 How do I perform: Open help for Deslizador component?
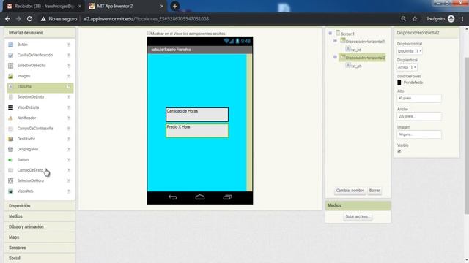[x=68, y=139]
